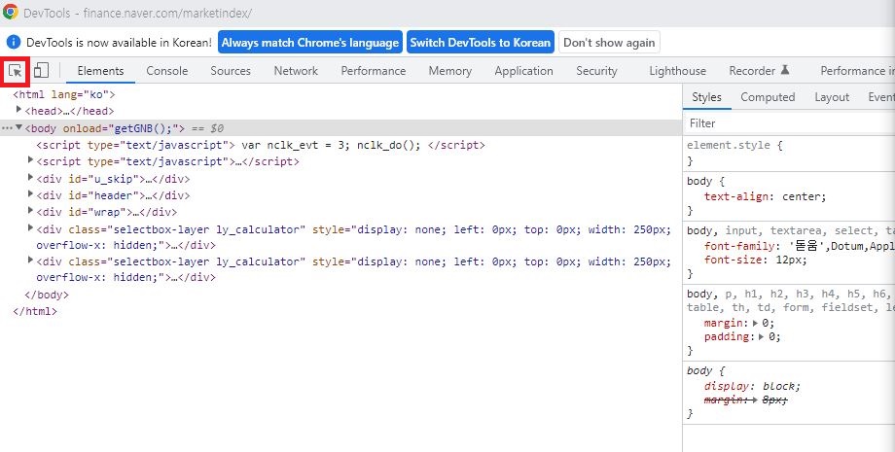The width and height of the screenshot is (895, 452).
Task: Select the Recorder tab
Action: click(x=759, y=71)
